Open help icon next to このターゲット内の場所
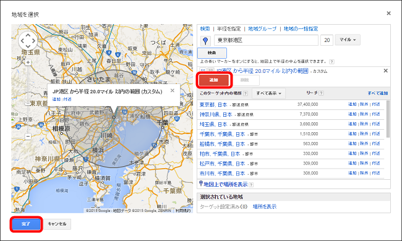This screenshot has width=402, height=241. click(x=246, y=93)
